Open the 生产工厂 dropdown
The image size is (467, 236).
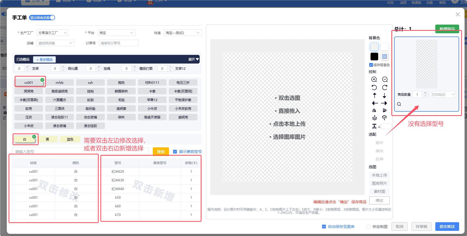53,33
